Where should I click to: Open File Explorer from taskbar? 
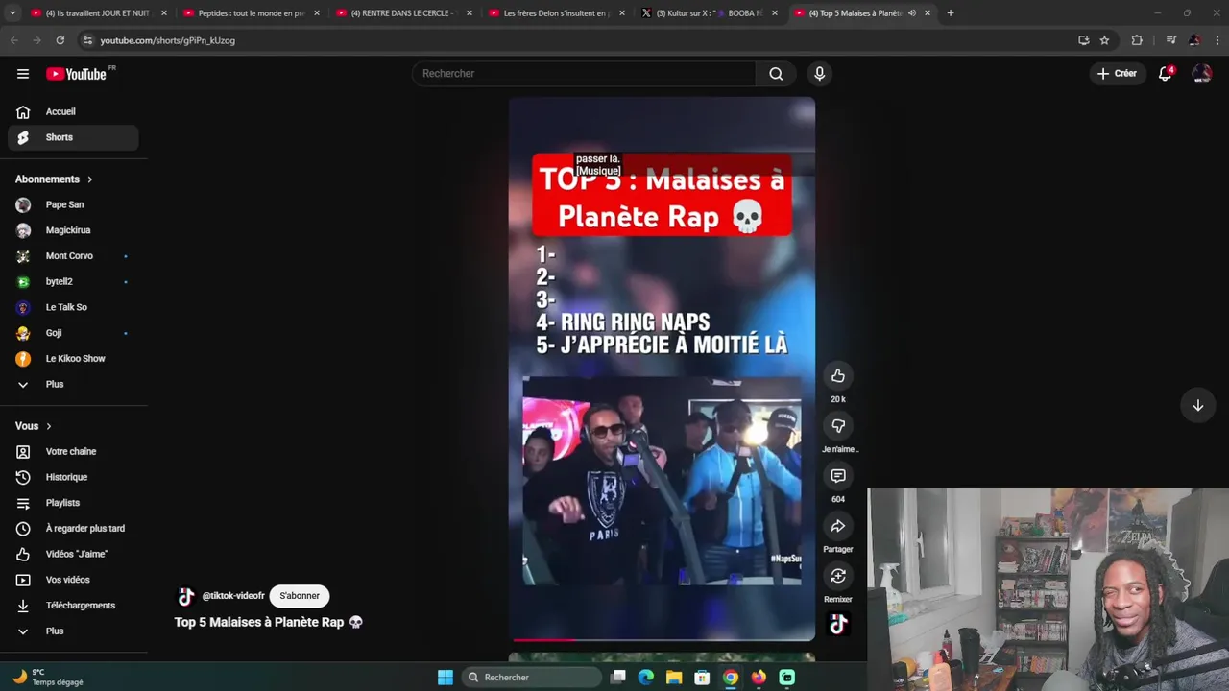coord(674,678)
